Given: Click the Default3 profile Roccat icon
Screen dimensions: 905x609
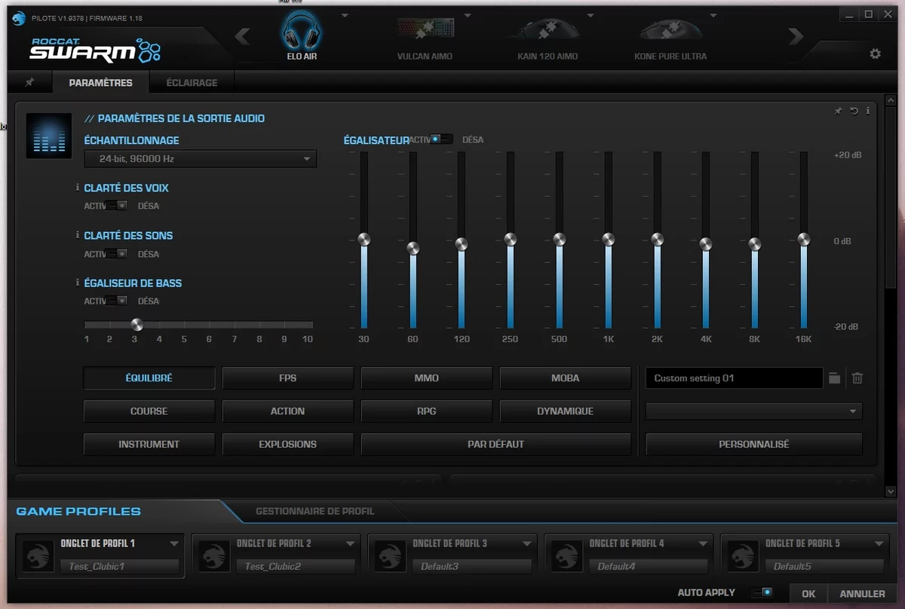Looking at the screenshot, I should click(390, 556).
